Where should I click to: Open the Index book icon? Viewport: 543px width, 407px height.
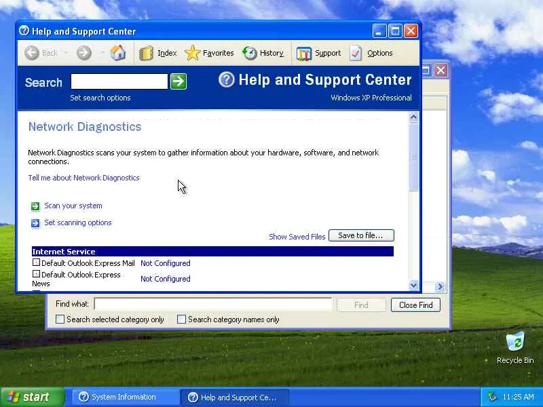(x=146, y=54)
